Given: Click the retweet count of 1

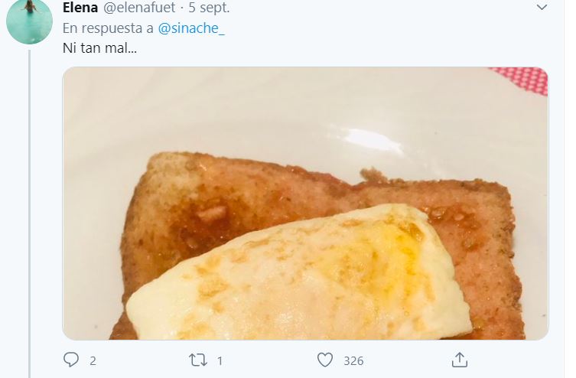Looking at the screenshot, I should coord(220,360).
